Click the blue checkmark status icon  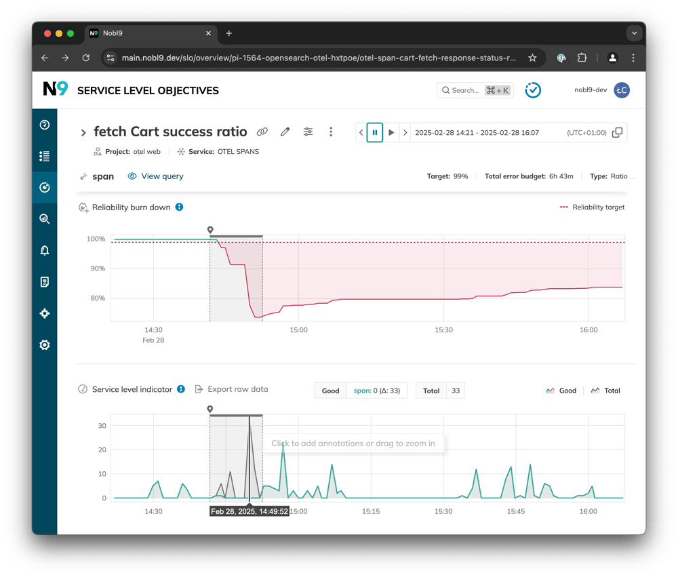point(533,90)
